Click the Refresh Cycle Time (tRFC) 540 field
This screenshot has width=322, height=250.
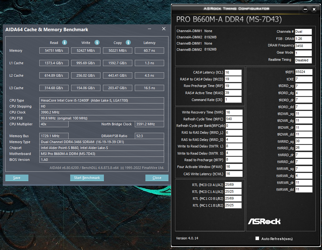point(234,119)
